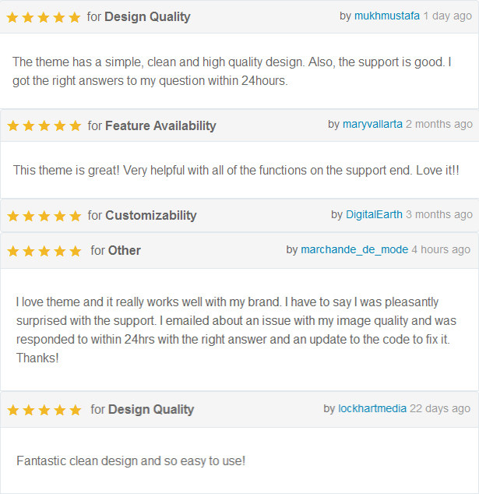Click first star in Customizability rating
This screenshot has width=479, height=494.
pyautogui.click(x=13, y=216)
